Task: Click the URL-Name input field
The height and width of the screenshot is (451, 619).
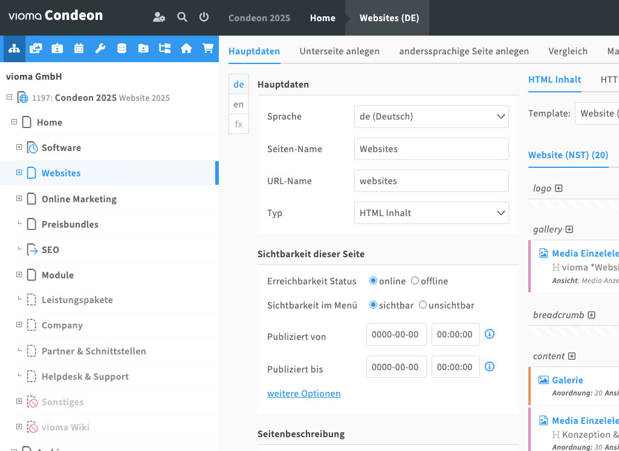Action: pyautogui.click(x=432, y=181)
